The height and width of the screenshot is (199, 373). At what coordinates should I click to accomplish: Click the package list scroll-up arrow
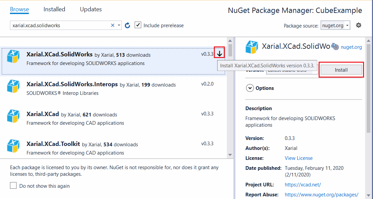click(230, 40)
